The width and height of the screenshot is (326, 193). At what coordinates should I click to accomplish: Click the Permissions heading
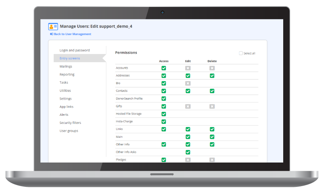click(126, 53)
